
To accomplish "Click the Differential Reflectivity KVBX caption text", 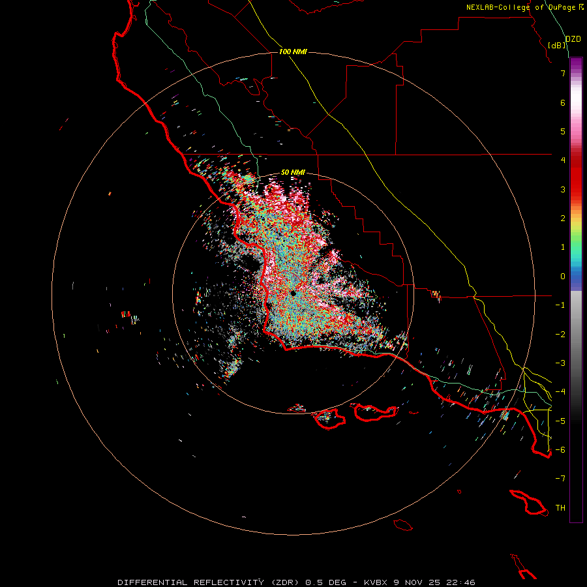I will (x=296, y=582).
